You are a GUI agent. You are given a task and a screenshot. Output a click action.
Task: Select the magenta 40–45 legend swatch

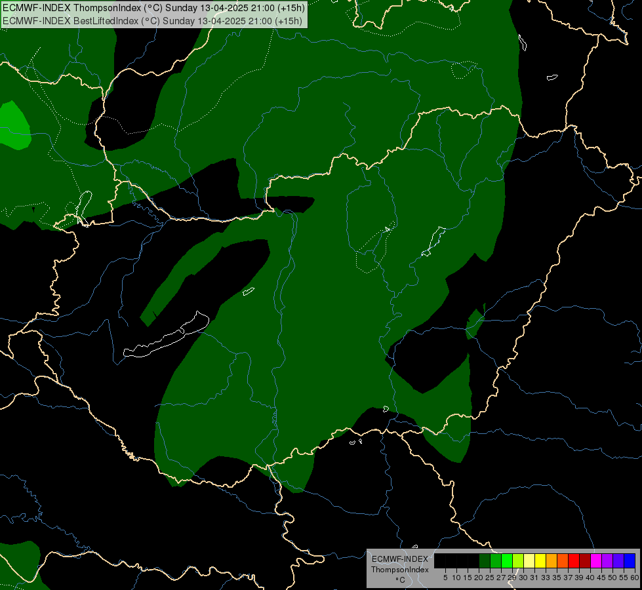pyautogui.click(x=596, y=561)
